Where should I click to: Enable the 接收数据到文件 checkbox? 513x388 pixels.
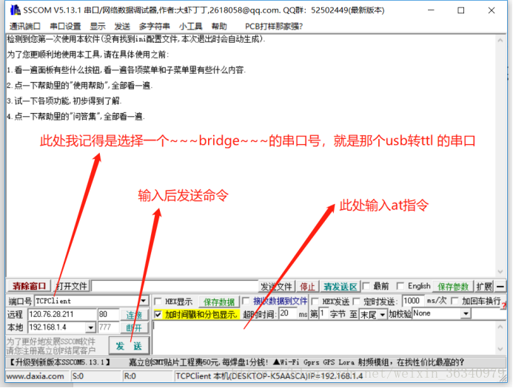(246, 301)
